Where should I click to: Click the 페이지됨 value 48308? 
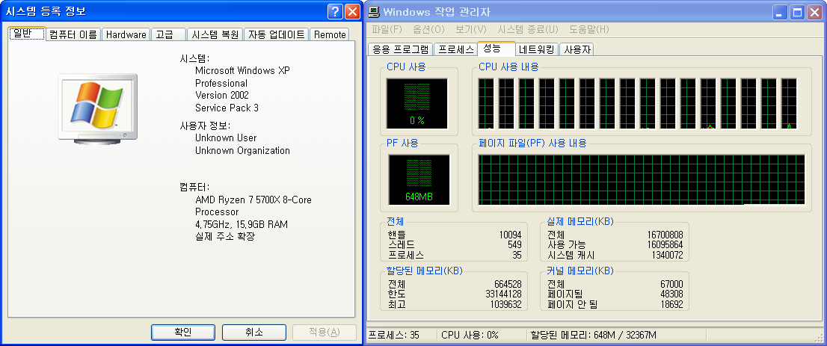pyautogui.click(x=671, y=294)
